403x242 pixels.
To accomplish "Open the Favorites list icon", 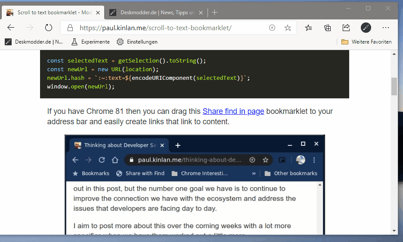I will [308, 28].
